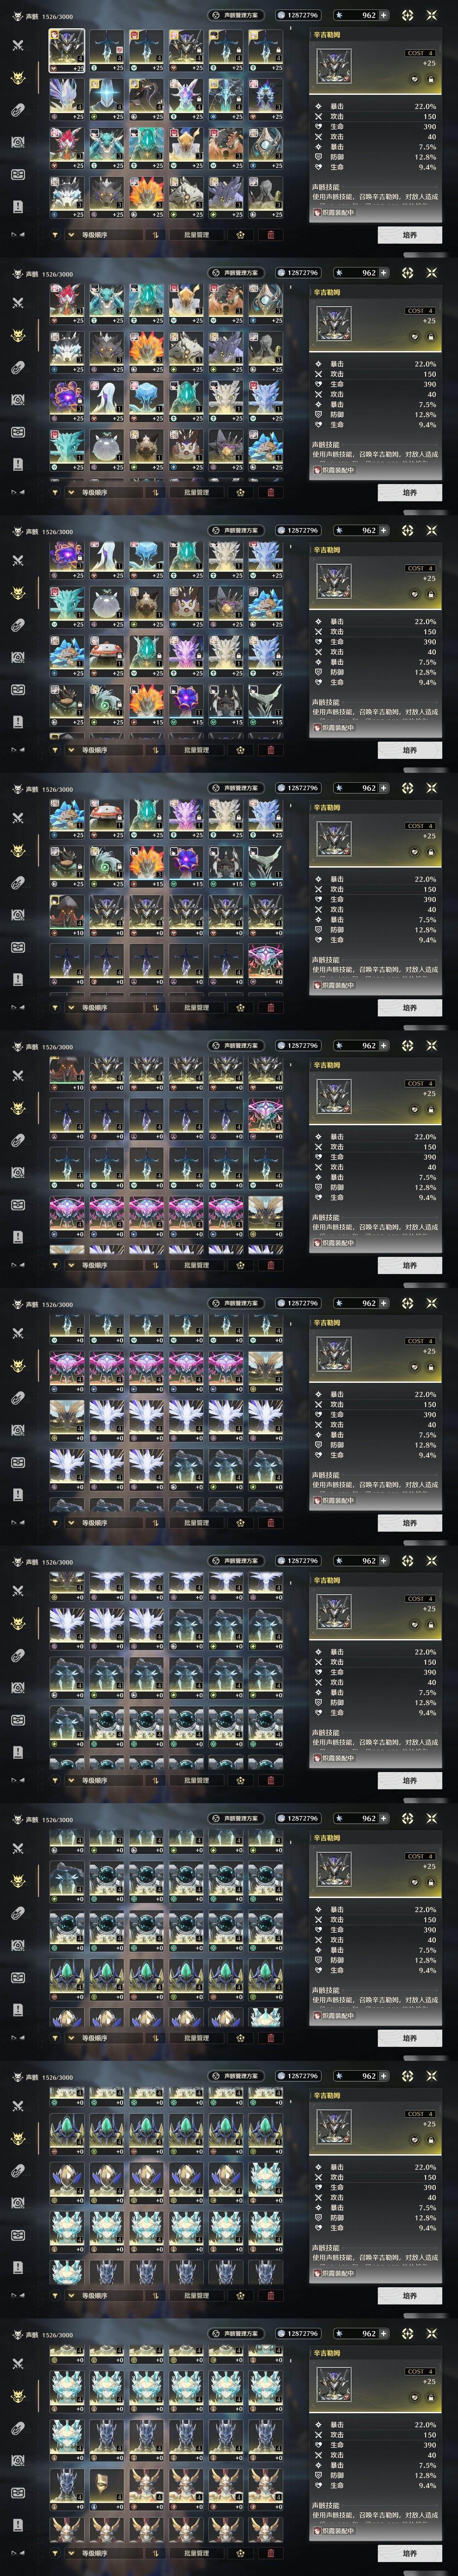Click the red trash discard icon
The image size is (458, 2576).
[270, 235]
